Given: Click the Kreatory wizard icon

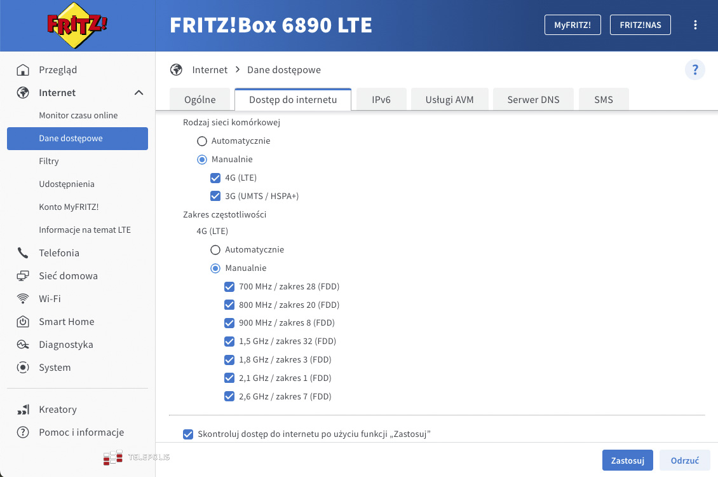Looking at the screenshot, I should [23, 410].
